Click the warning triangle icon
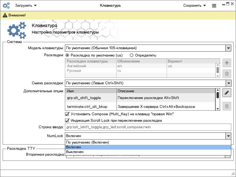 5,15
